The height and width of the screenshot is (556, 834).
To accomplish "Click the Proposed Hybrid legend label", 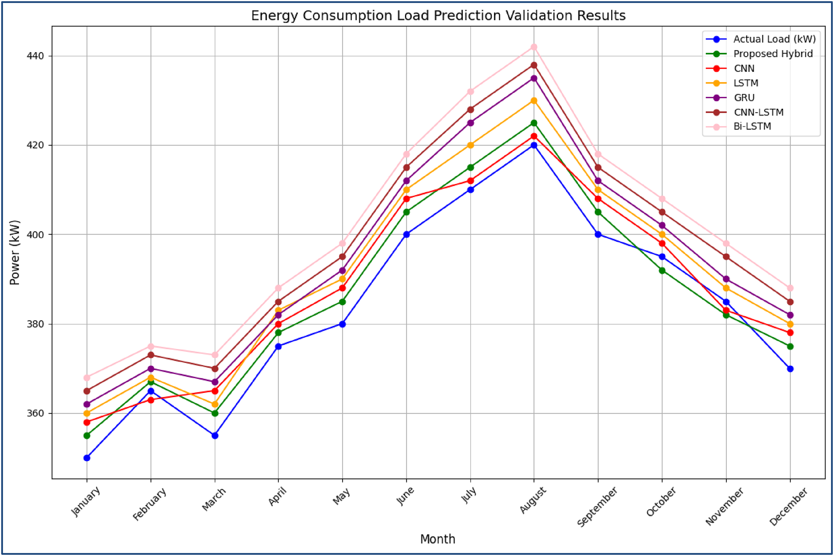I will pos(773,54).
